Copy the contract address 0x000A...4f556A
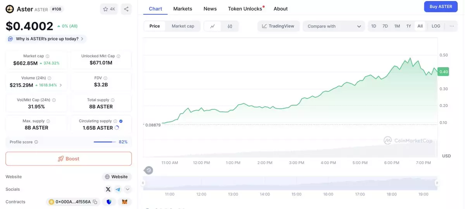Screen dimensions: 465x209 (95, 202)
